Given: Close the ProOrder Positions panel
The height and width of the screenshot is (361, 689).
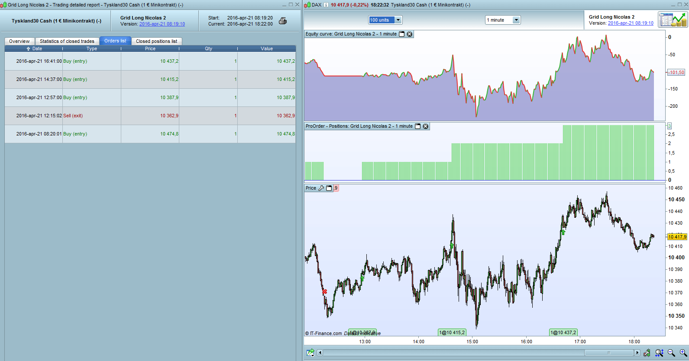Looking at the screenshot, I should pyautogui.click(x=426, y=126).
